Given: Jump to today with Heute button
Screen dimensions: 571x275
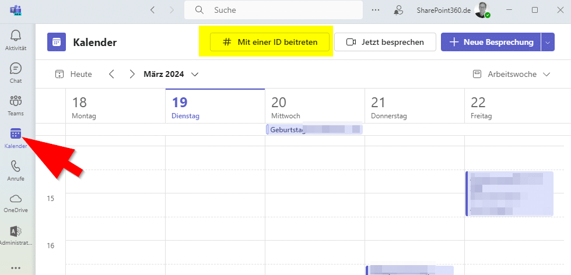Looking at the screenshot, I should click(73, 74).
